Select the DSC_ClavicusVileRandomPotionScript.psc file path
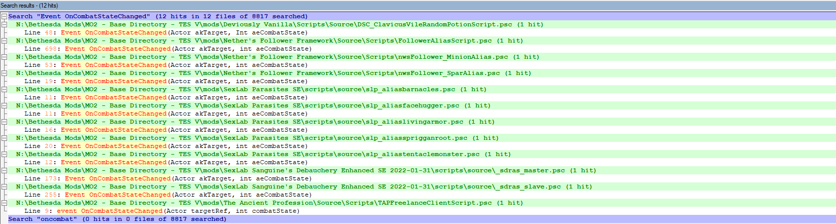Image resolution: width=836 pixels, height=224 pixels. 279,24
